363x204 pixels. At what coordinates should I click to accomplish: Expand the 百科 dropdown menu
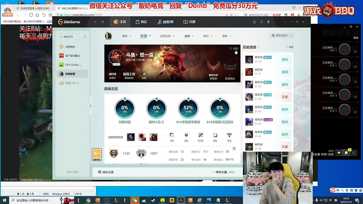tap(227, 36)
